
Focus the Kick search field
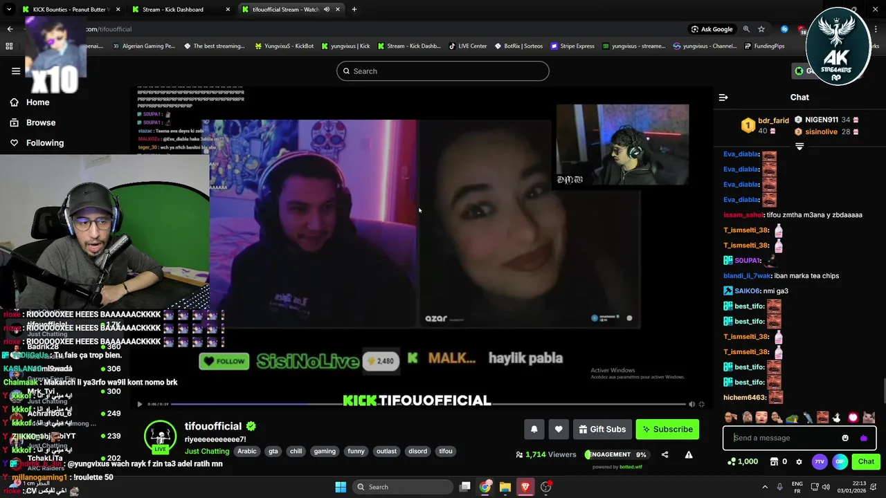coord(443,71)
